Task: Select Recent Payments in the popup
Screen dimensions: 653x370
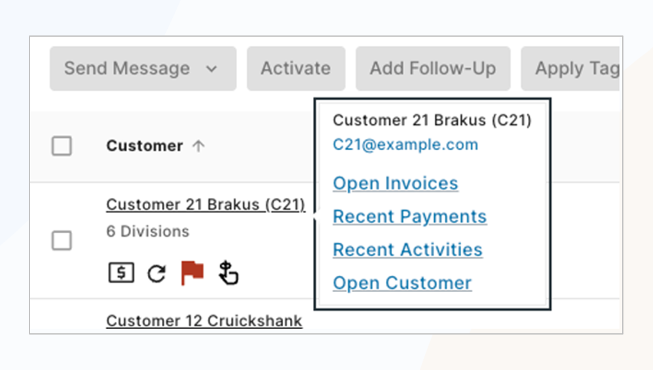Action: pyautogui.click(x=410, y=217)
